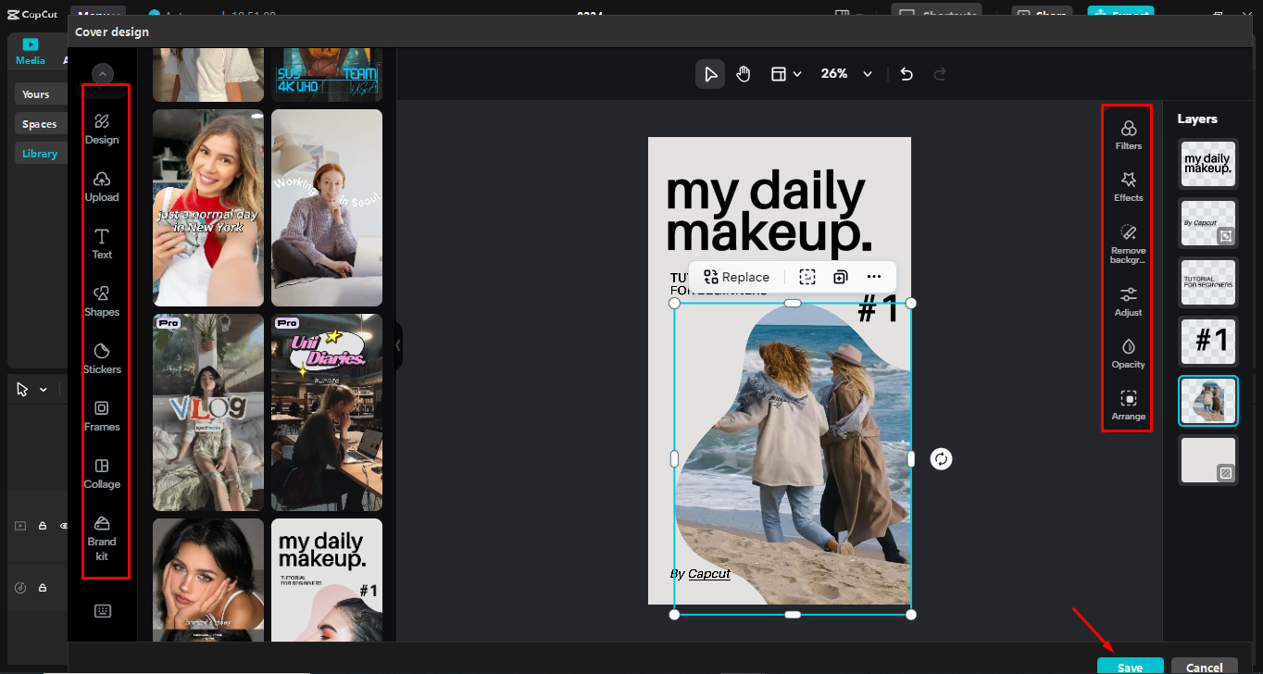Choose the hand pan tool
Screen dimensions: 1263x674
[x=744, y=74]
